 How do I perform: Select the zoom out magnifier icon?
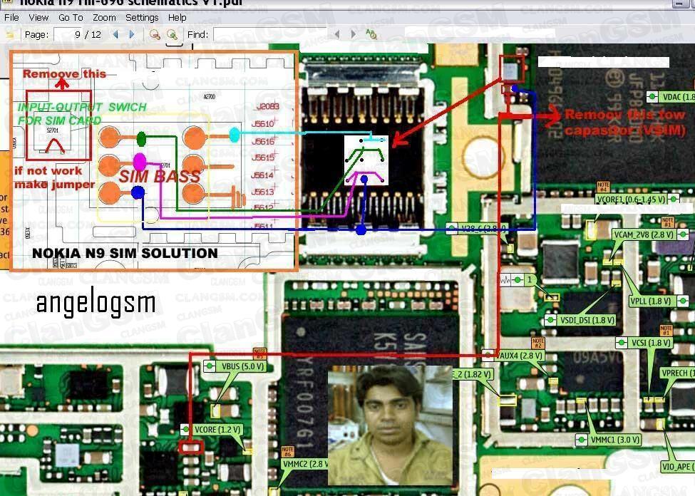tap(155, 34)
